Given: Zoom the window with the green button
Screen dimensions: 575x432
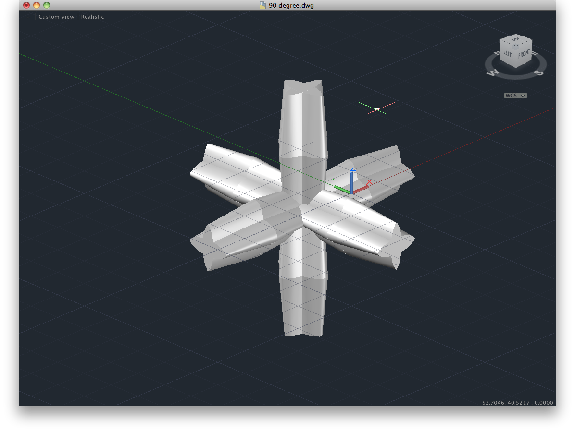Looking at the screenshot, I should pos(47,5).
